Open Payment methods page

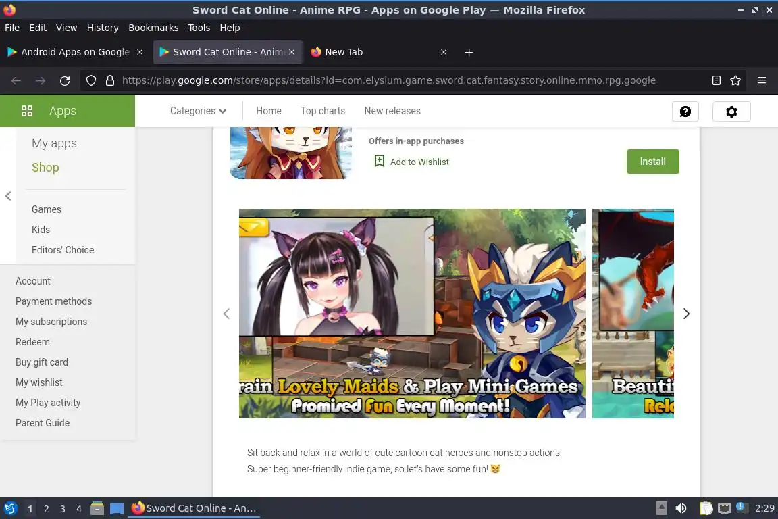point(53,301)
